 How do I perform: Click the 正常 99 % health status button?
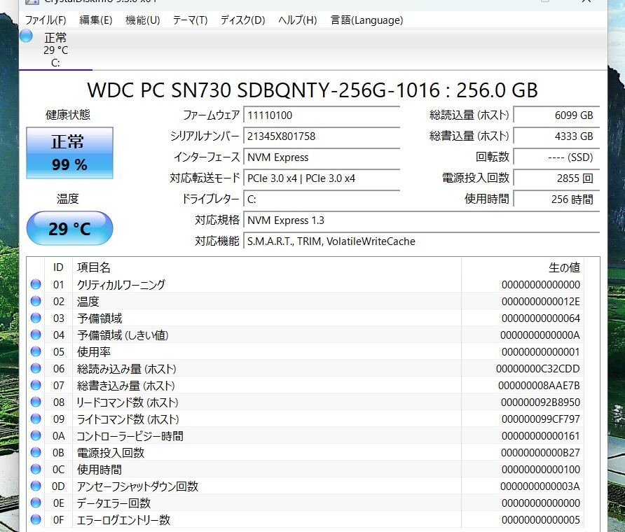[x=70, y=153]
